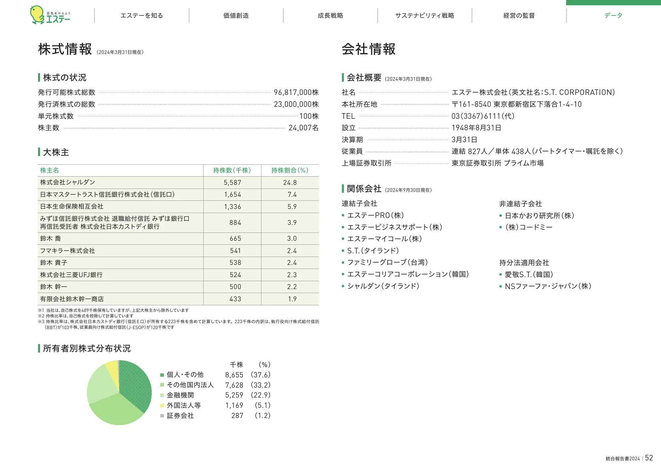
Task: Click the その他国内法人 legend swatch
Action: (162, 385)
